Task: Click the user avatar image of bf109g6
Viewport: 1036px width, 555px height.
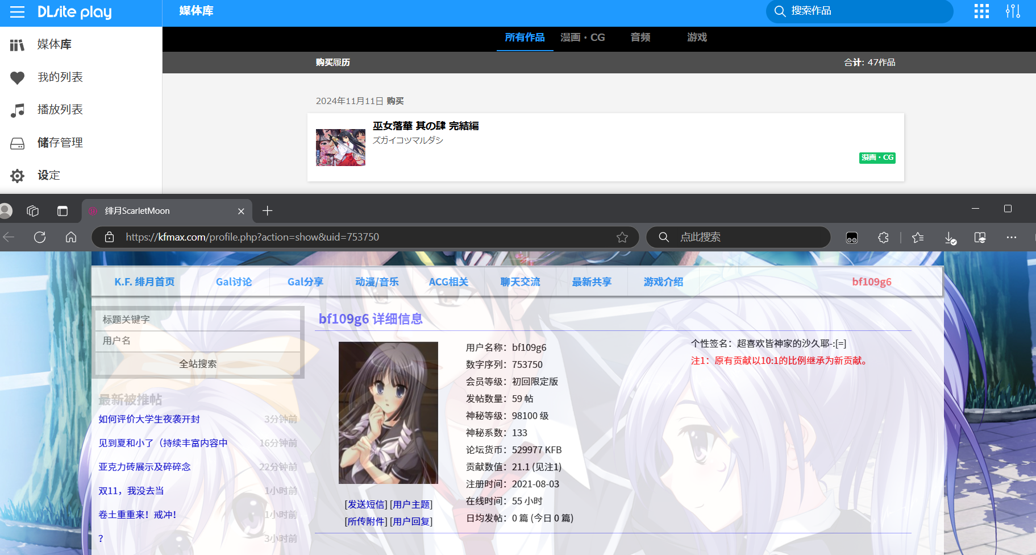Action: click(x=388, y=413)
